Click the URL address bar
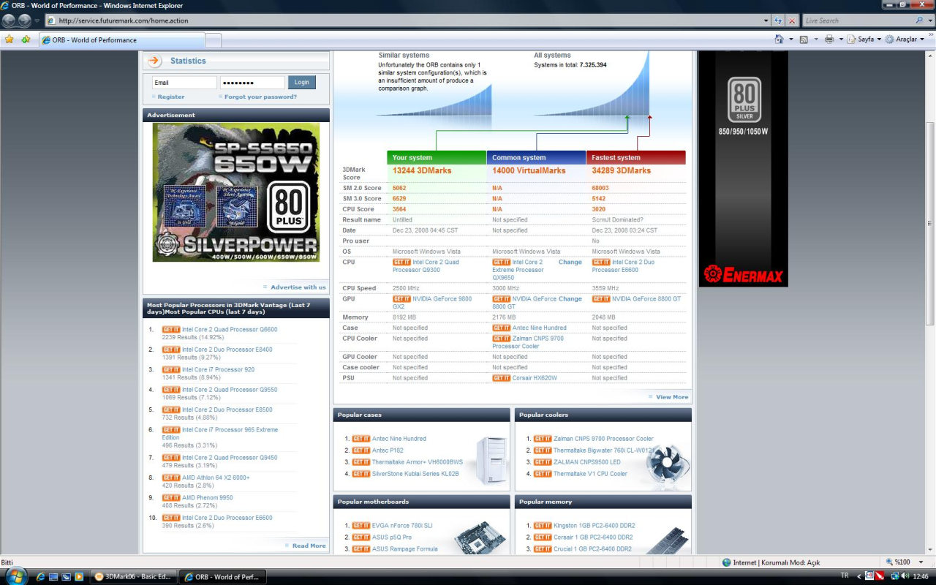Screen dimensions: 936x585 pos(402,20)
